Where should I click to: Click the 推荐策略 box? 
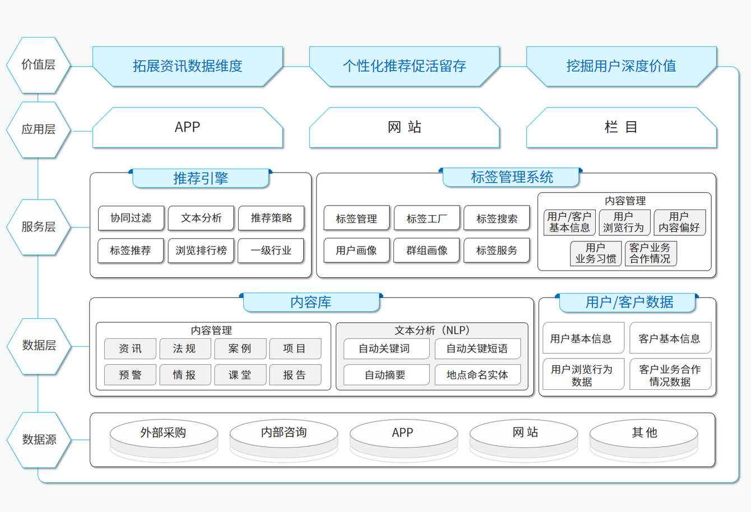pyautogui.click(x=271, y=218)
